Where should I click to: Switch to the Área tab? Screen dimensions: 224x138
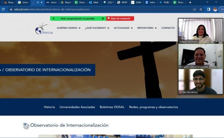[x=9, y=3]
